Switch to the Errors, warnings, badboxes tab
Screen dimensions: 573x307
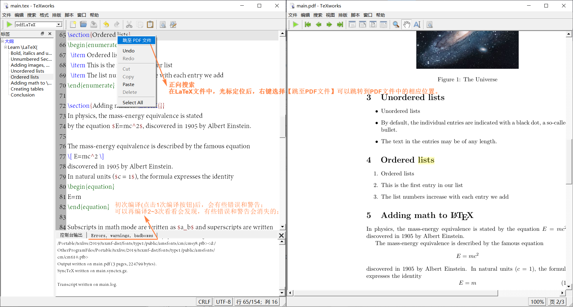tap(123, 235)
